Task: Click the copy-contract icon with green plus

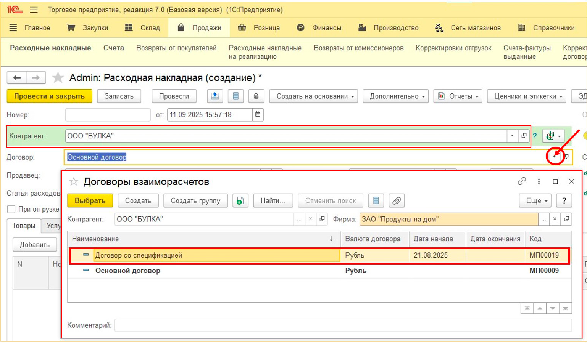Action: pos(240,200)
